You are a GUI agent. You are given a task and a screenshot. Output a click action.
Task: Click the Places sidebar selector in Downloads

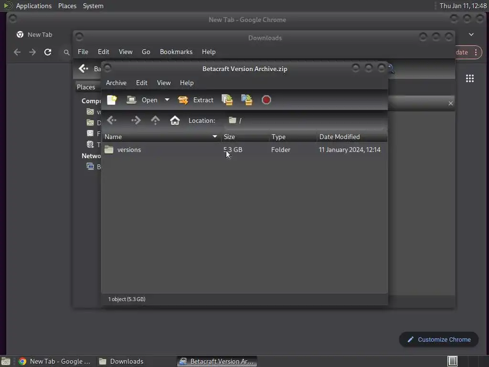(x=88, y=87)
